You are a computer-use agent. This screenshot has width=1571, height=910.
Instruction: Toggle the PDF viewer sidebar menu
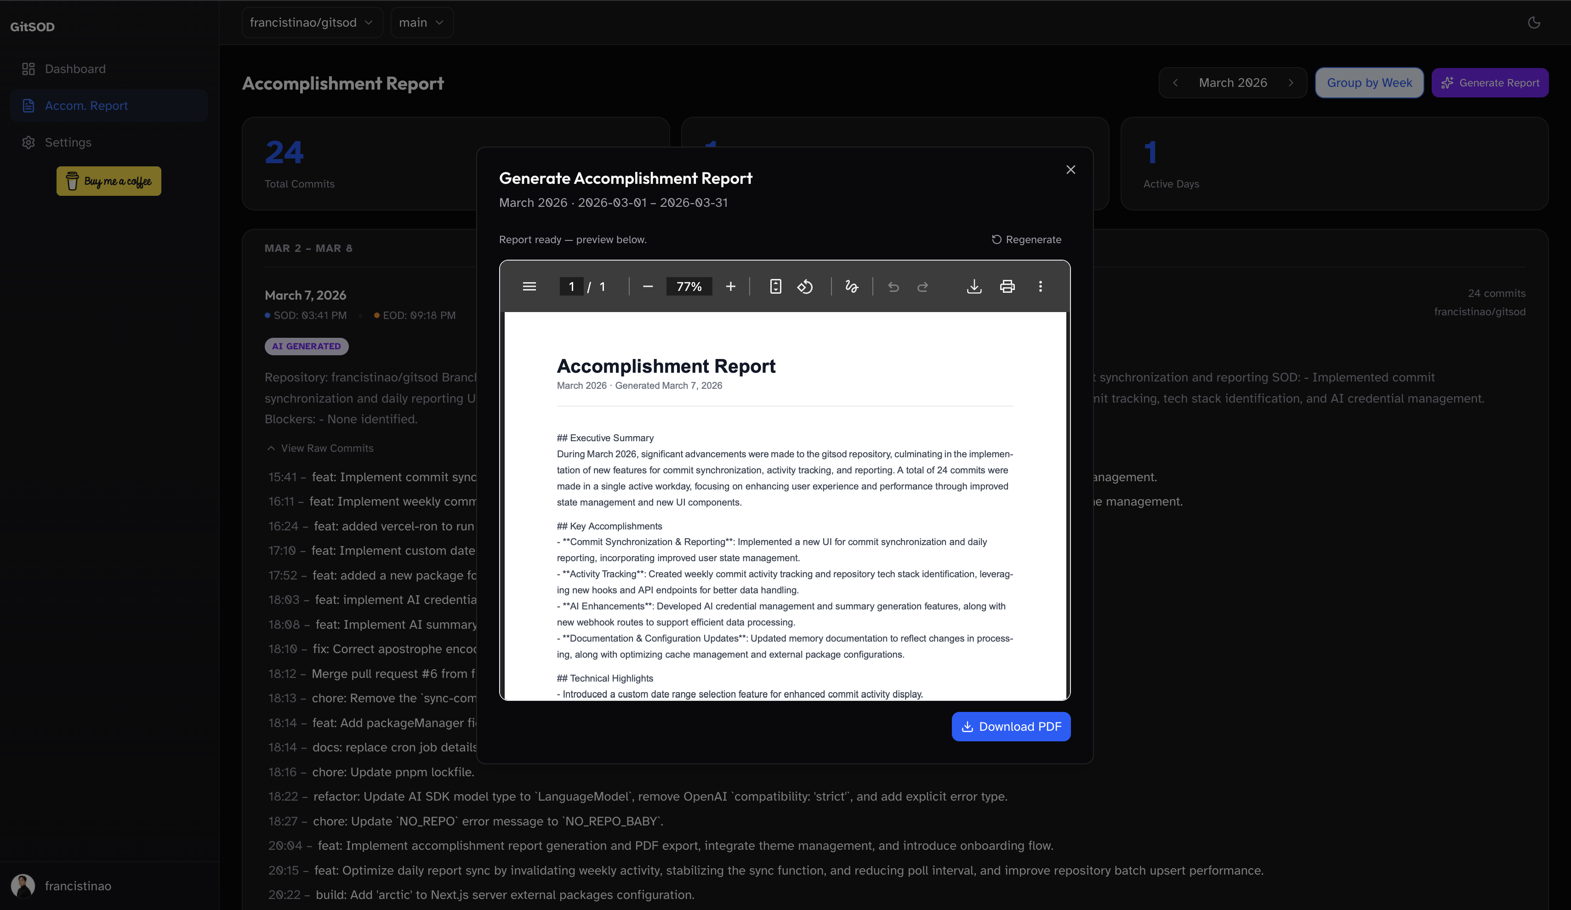click(x=529, y=287)
